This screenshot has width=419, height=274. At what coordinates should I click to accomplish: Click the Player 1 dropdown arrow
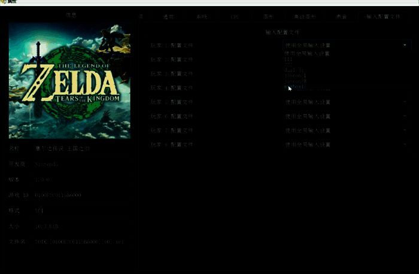(x=405, y=45)
